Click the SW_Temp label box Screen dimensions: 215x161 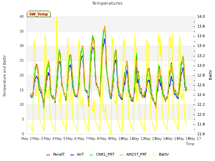pos(39,14)
